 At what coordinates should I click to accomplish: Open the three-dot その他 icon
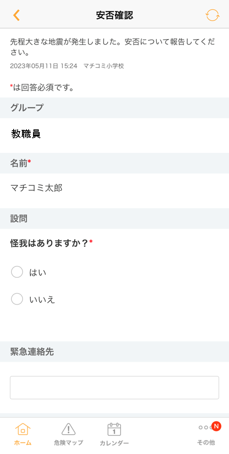point(206,428)
